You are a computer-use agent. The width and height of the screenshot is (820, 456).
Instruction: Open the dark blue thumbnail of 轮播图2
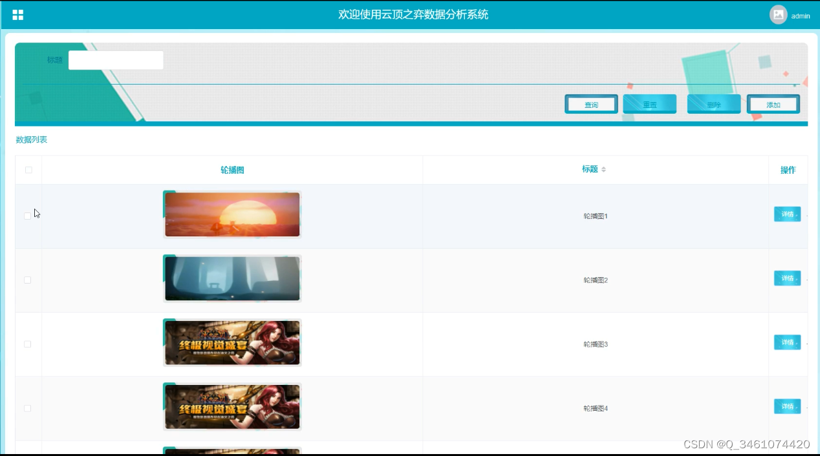point(232,278)
